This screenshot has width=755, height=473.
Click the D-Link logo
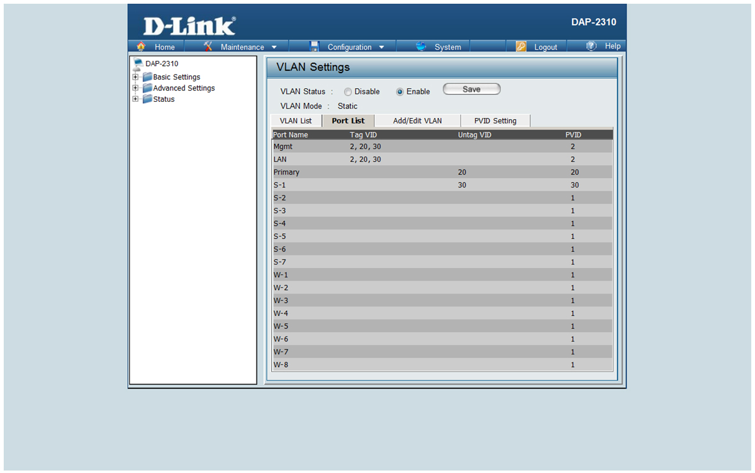189,26
